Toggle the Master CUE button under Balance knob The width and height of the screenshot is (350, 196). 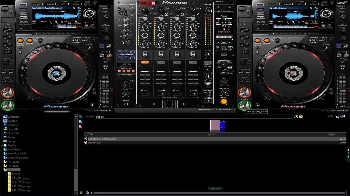coord(208,62)
